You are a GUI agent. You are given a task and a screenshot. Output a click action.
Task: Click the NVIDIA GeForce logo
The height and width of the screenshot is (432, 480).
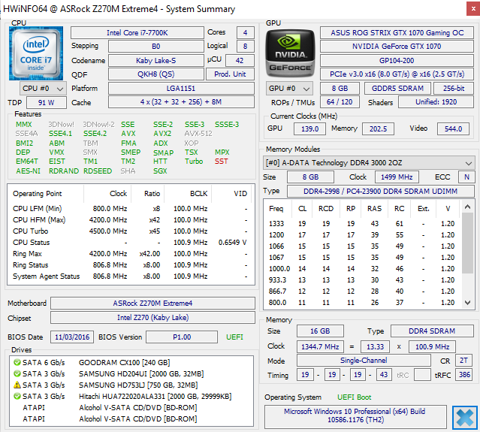[290, 53]
